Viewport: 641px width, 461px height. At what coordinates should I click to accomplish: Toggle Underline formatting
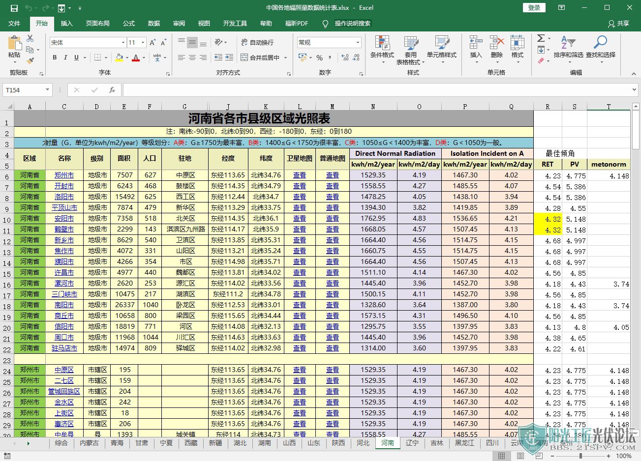tap(76, 58)
